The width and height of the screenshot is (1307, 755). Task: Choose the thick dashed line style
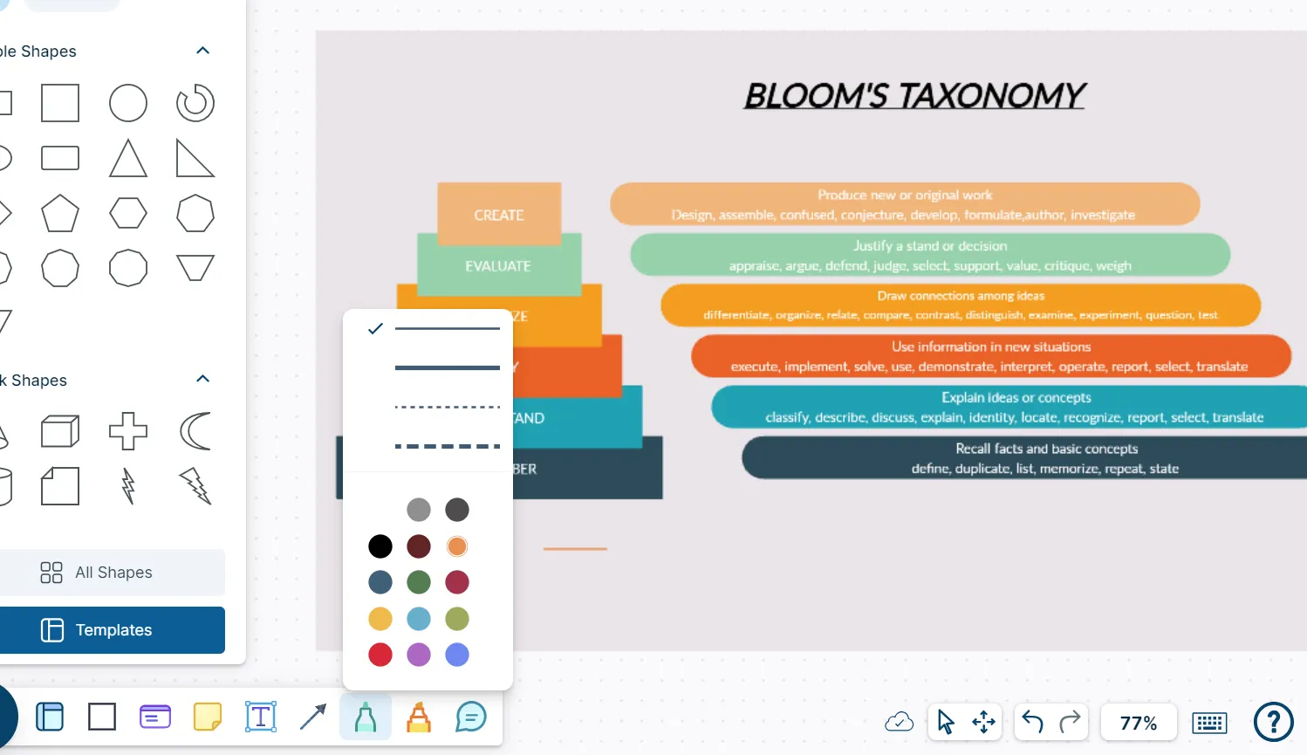(x=447, y=446)
